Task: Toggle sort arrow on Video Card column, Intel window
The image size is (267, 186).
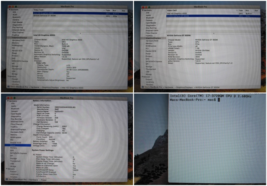Action: click(104, 10)
